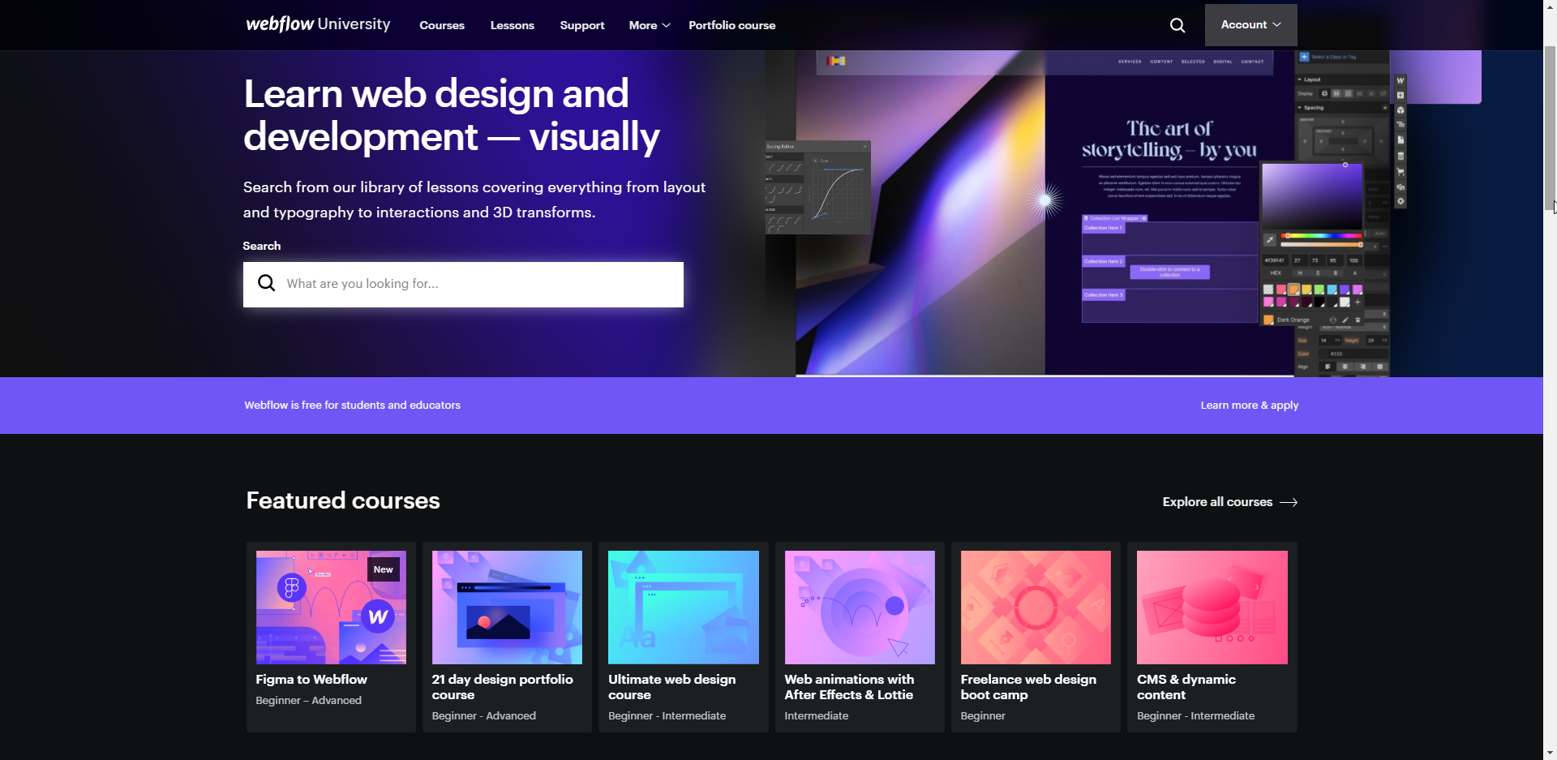Click the '21 day design portfolio course' title
1557x760 pixels.
click(503, 687)
